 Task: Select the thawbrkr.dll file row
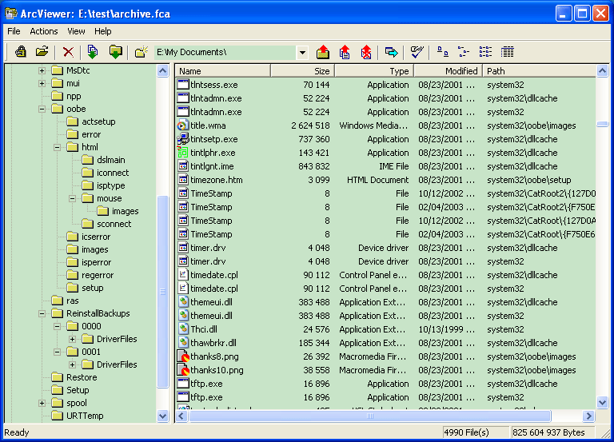(x=385, y=343)
